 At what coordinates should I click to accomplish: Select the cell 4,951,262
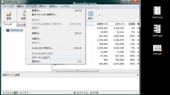[102, 28]
